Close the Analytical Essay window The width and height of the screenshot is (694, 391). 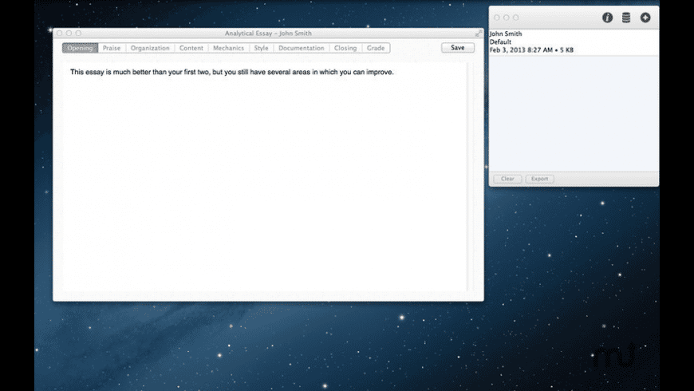59,34
